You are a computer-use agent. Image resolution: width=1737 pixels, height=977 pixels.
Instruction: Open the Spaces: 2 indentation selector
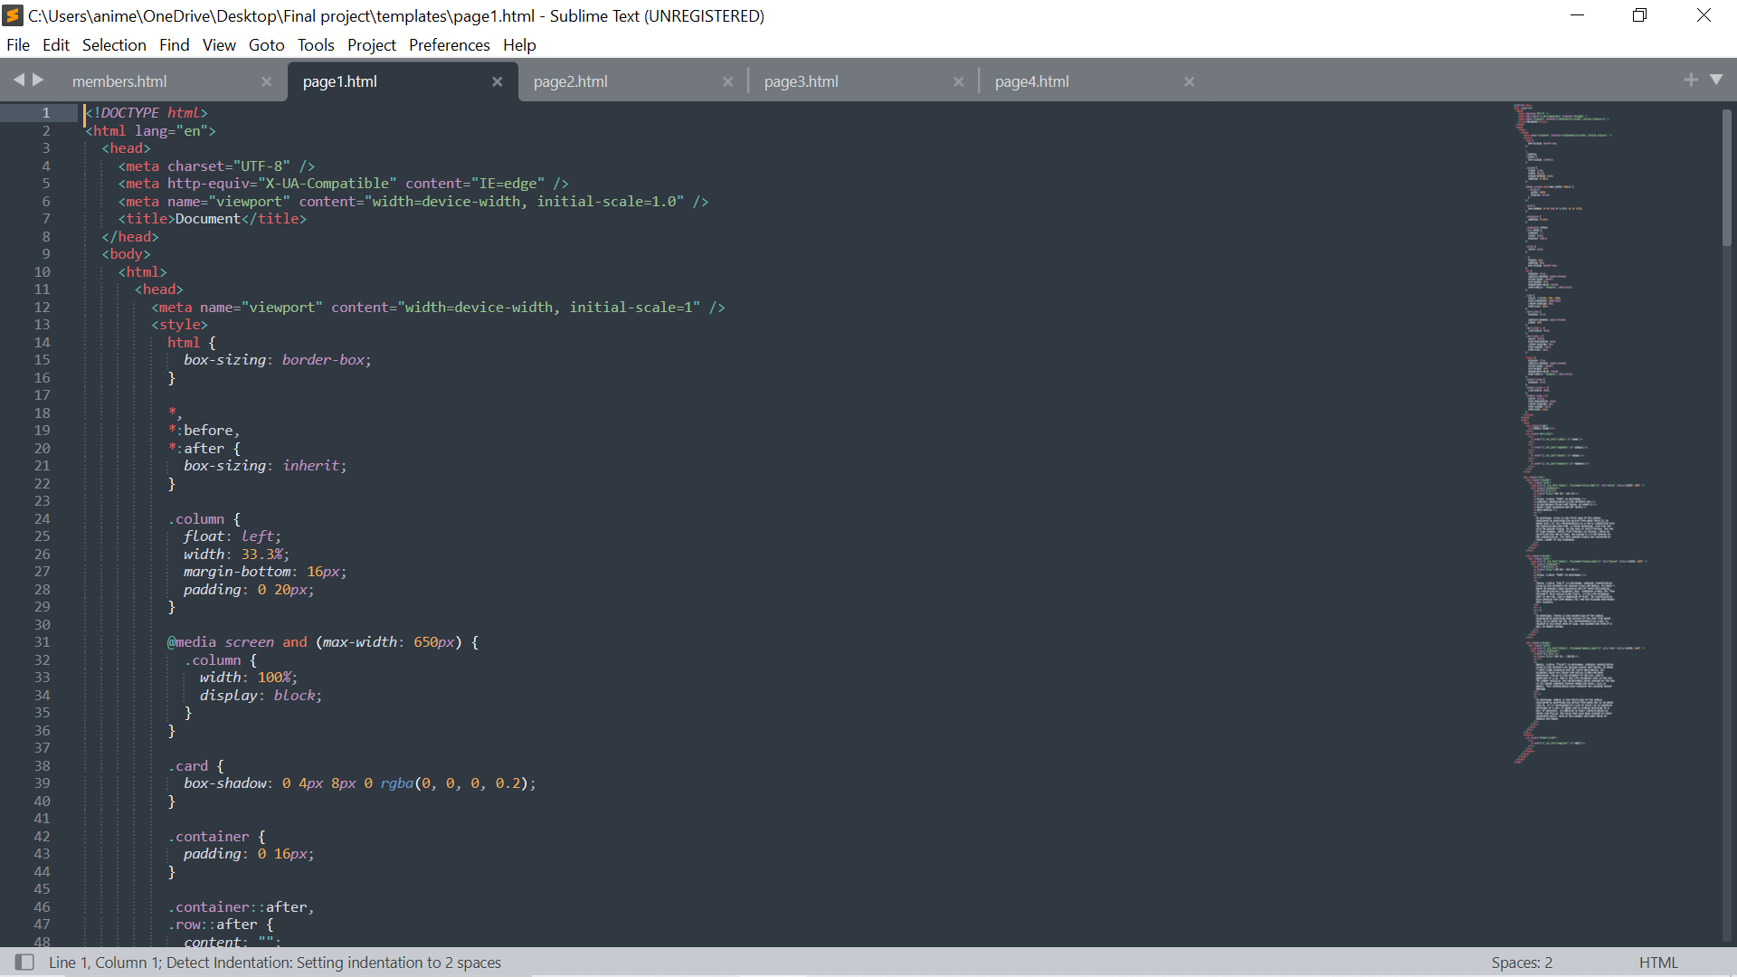1522,963
